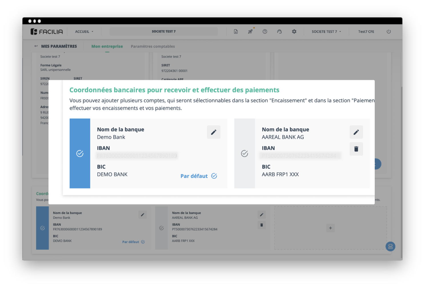425x288 pixels.
Task: Click the power logout icon
Action: click(x=389, y=32)
